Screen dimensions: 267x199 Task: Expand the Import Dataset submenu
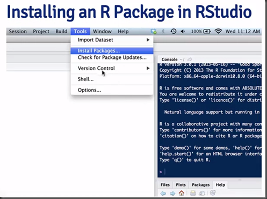(112, 40)
